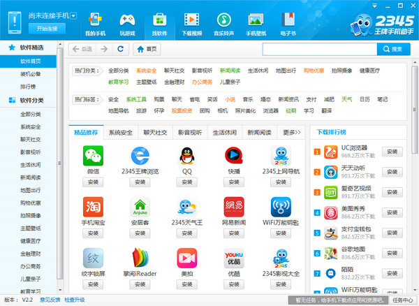Screen dimensions: 419x306
Task: Switch to the 系统安全 tab
Action: click(121, 132)
